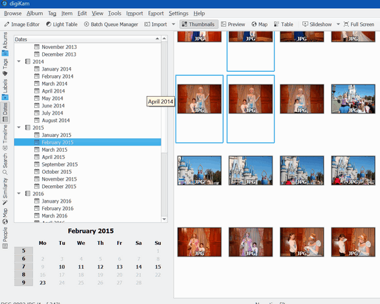Switch to Map view in toolbar

(x=259, y=24)
